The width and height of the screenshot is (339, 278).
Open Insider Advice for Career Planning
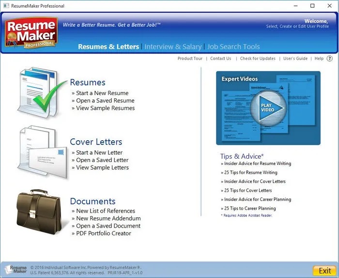tap(258, 199)
